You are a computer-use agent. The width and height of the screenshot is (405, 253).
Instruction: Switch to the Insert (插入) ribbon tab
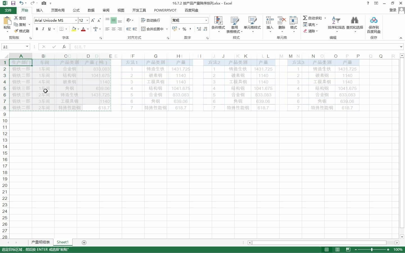(x=40, y=10)
